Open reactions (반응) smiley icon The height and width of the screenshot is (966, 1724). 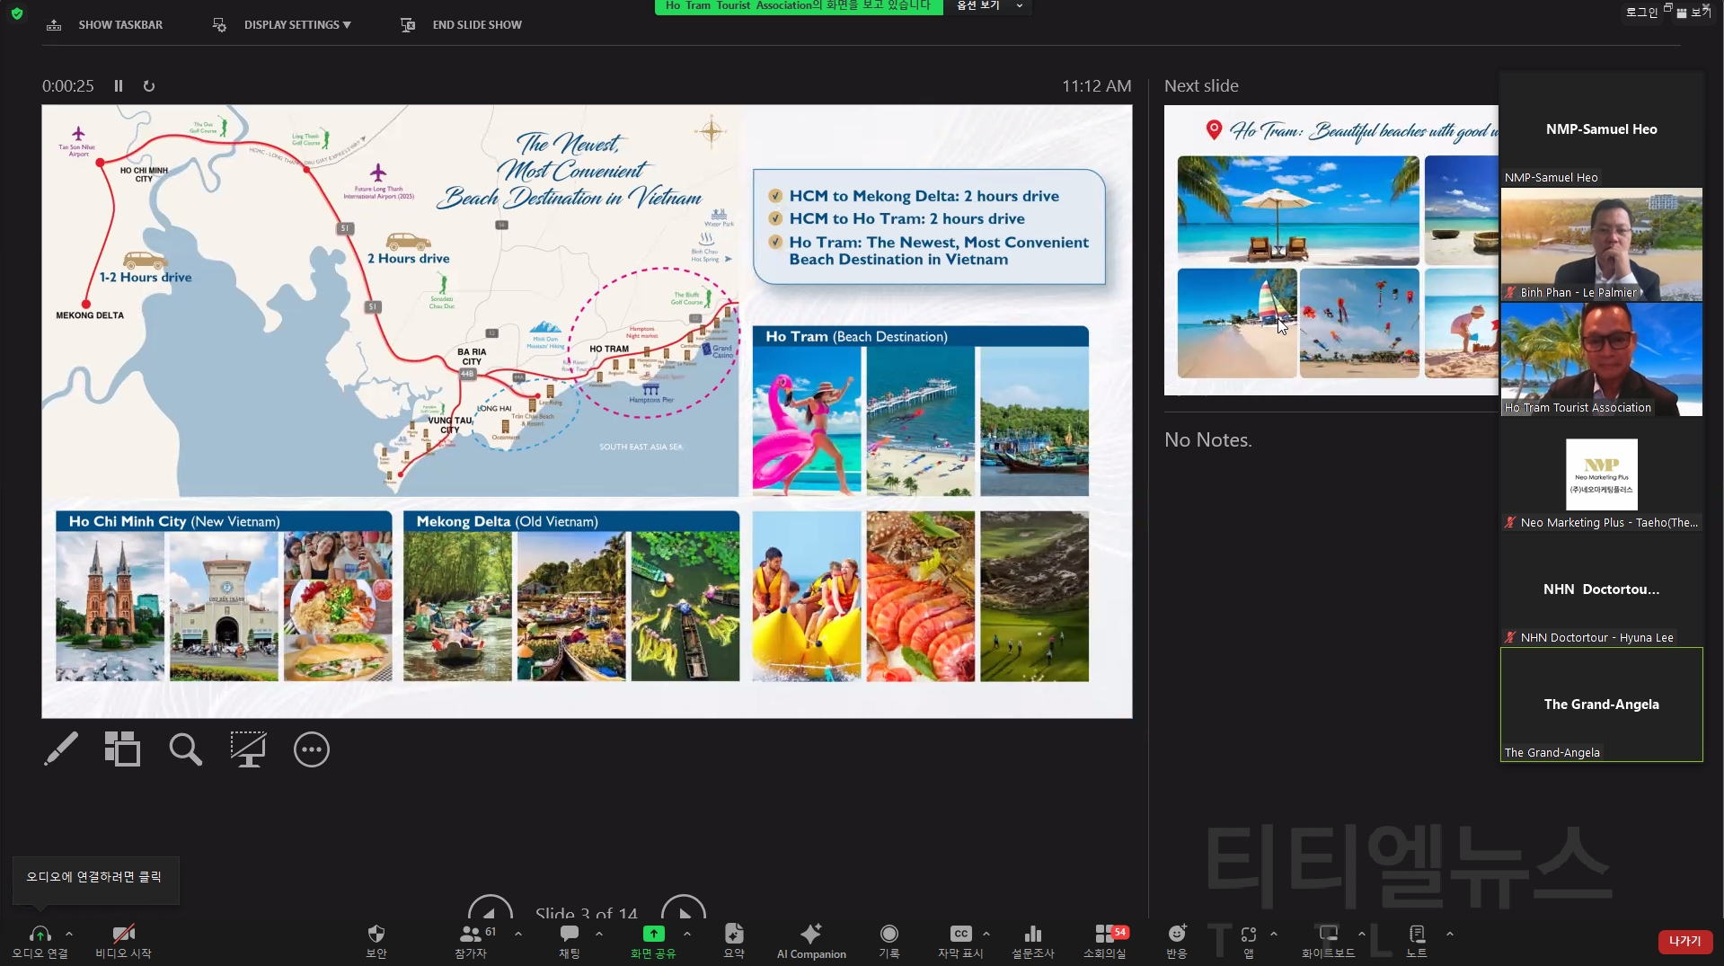1177,935
